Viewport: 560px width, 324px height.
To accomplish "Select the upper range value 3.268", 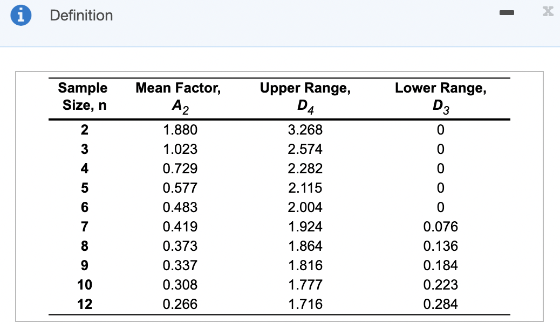I will tap(305, 130).
